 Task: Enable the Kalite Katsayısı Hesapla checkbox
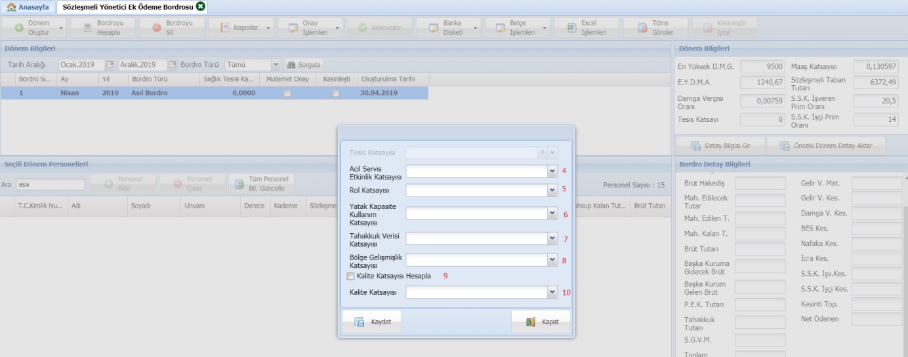[x=350, y=276]
